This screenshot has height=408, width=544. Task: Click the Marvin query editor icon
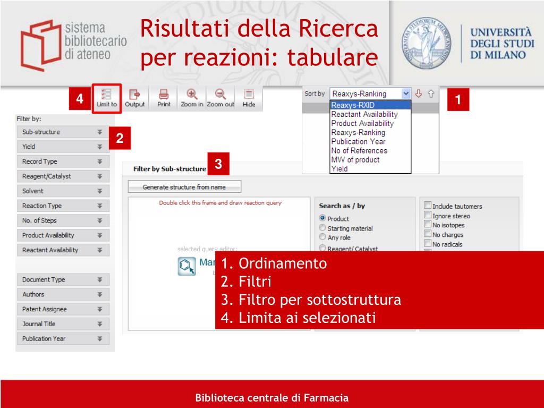pos(187,267)
